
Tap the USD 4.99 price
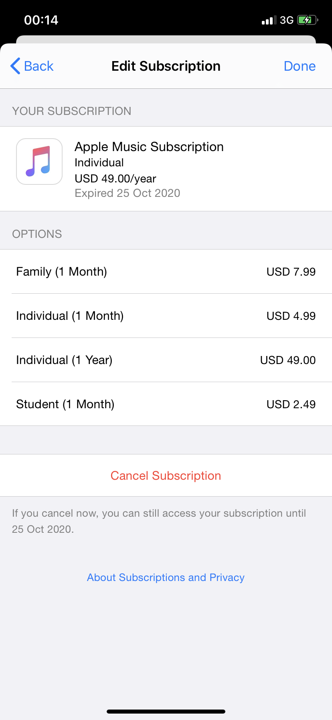click(291, 316)
